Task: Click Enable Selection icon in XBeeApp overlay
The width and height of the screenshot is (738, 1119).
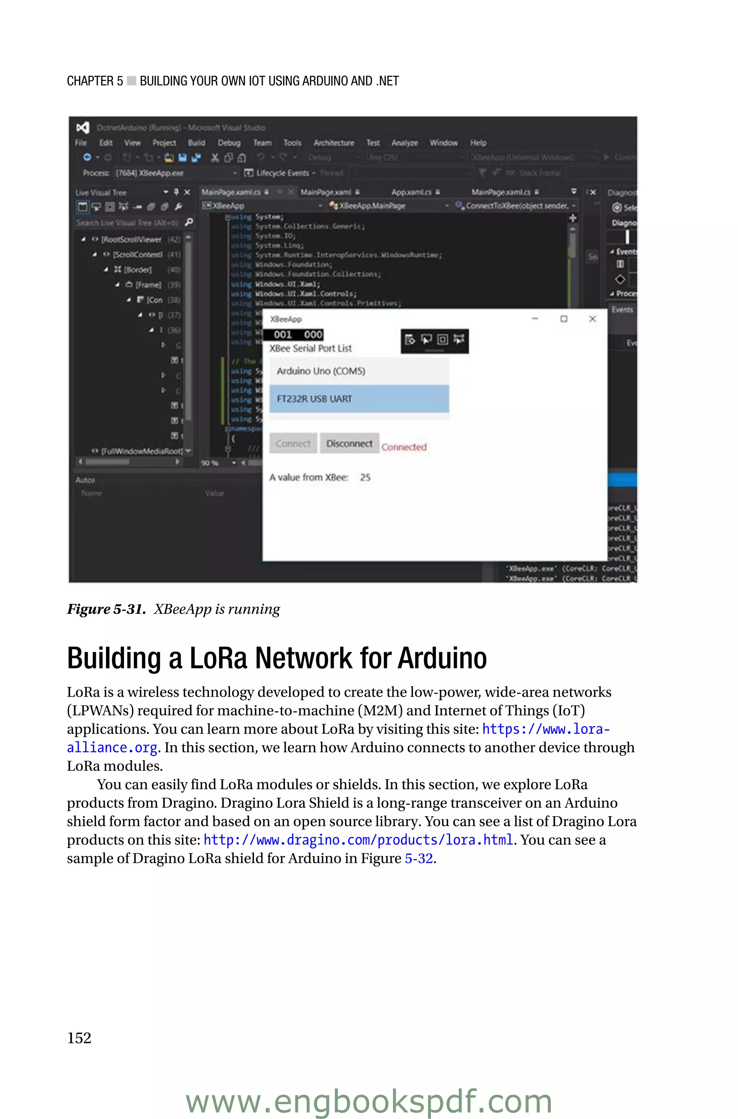Action: coord(426,339)
